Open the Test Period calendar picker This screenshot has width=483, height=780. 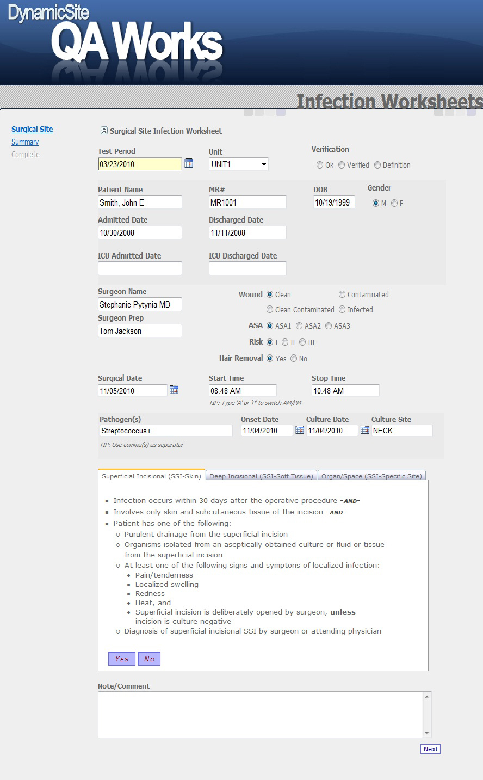click(189, 163)
